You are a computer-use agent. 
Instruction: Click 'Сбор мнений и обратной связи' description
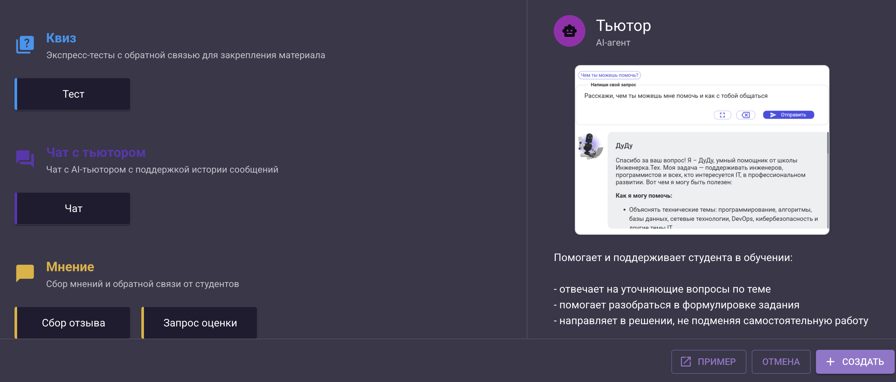pyautogui.click(x=143, y=284)
